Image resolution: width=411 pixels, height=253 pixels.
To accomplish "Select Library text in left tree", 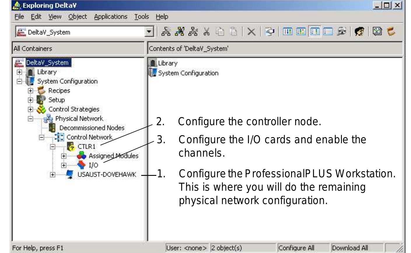I will [47, 72].
